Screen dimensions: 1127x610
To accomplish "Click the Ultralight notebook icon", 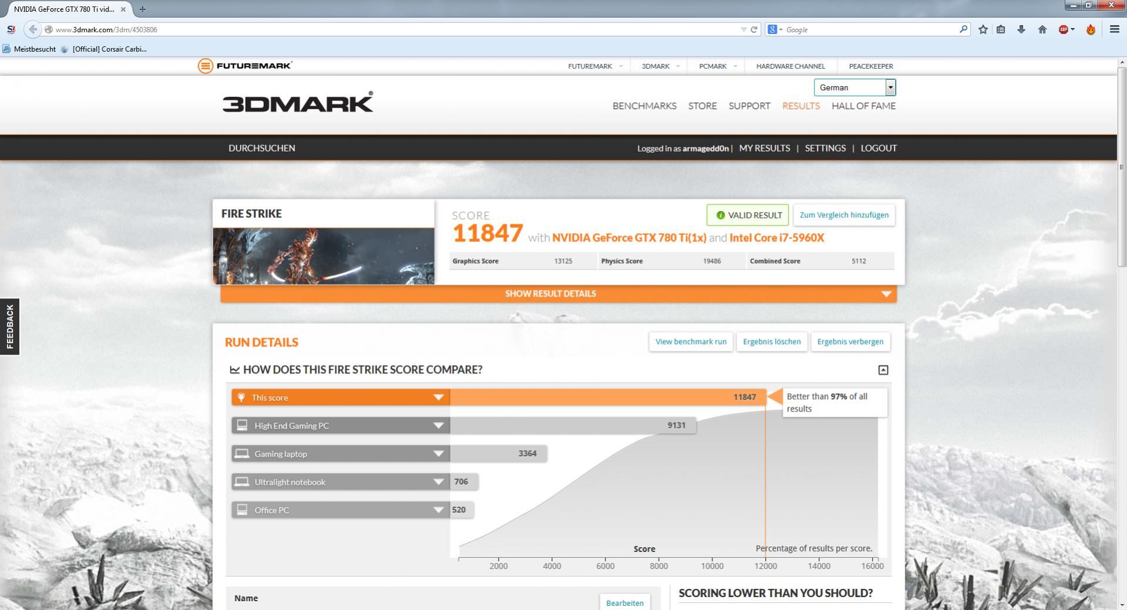I will coord(242,481).
